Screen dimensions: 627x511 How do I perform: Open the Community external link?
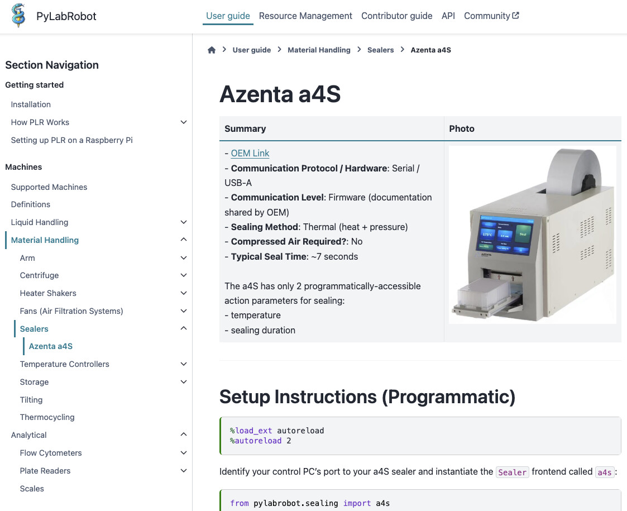(x=491, y=16)
